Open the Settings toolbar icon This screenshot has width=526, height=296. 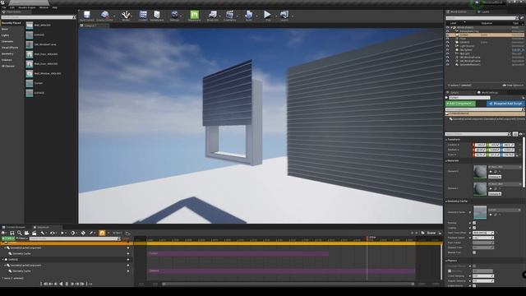174,16
